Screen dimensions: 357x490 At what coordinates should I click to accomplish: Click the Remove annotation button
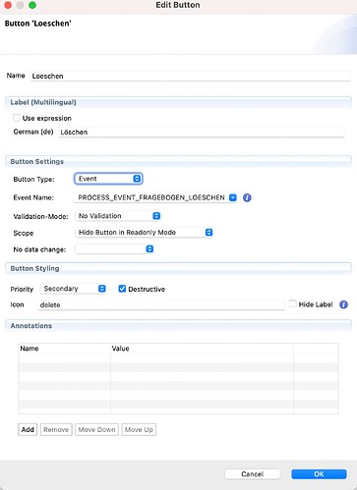coord(56,429)
